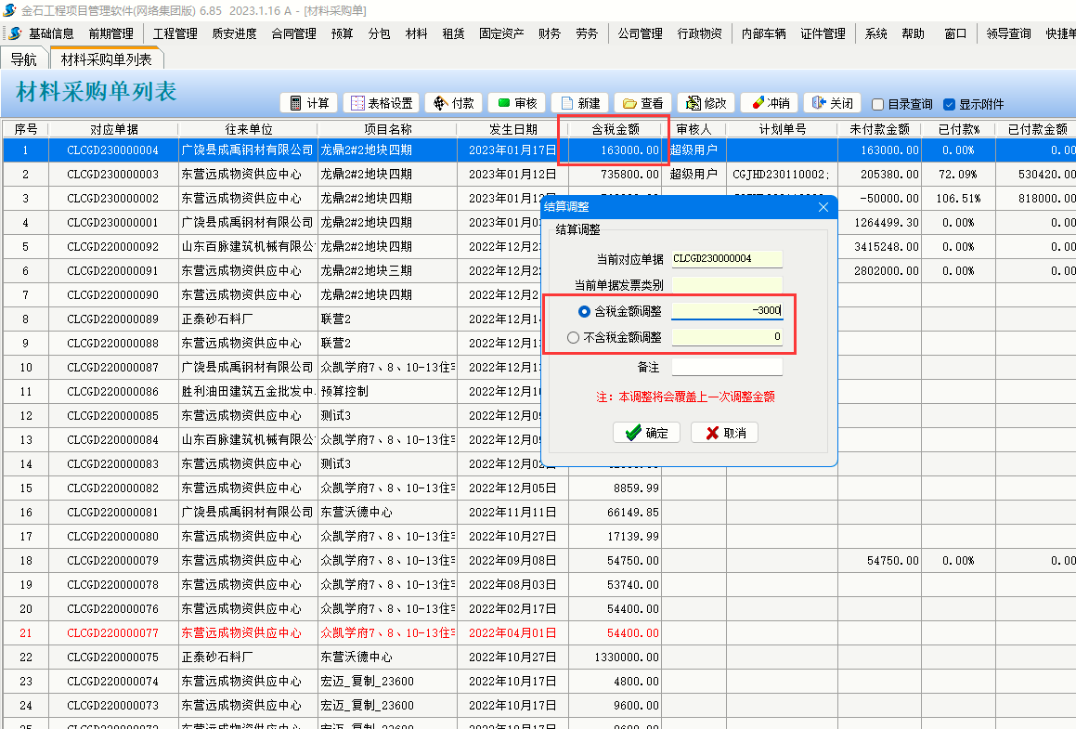Switch to the 导航 tab
Viewport: 1076px width, 729px height.
tap(24, 59)
